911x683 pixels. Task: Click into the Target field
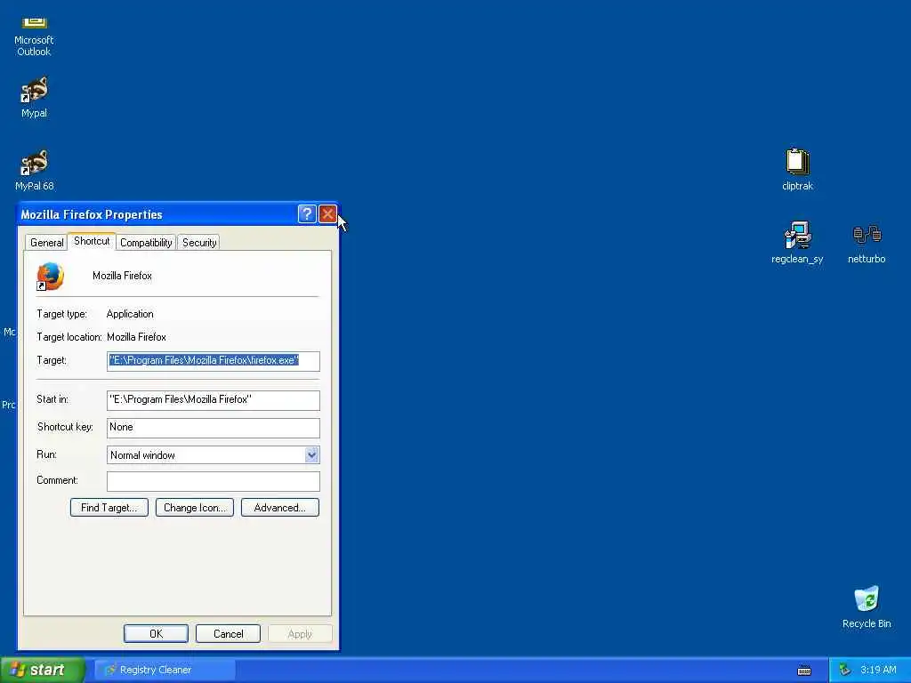pos(214,361)
